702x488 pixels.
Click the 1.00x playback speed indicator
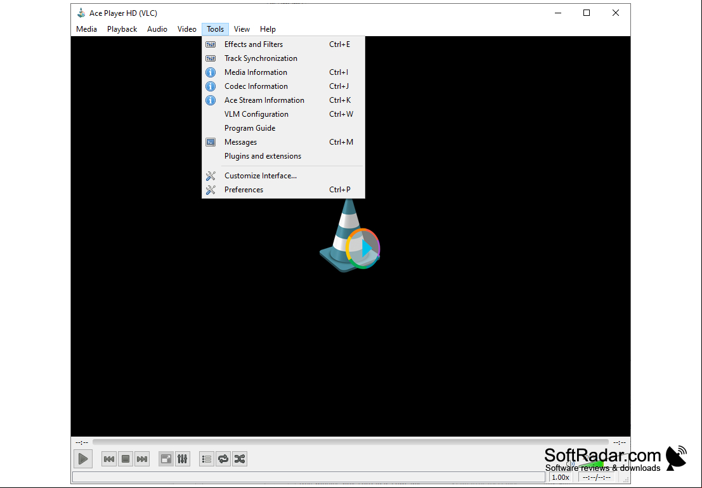(x=560, y=477)
